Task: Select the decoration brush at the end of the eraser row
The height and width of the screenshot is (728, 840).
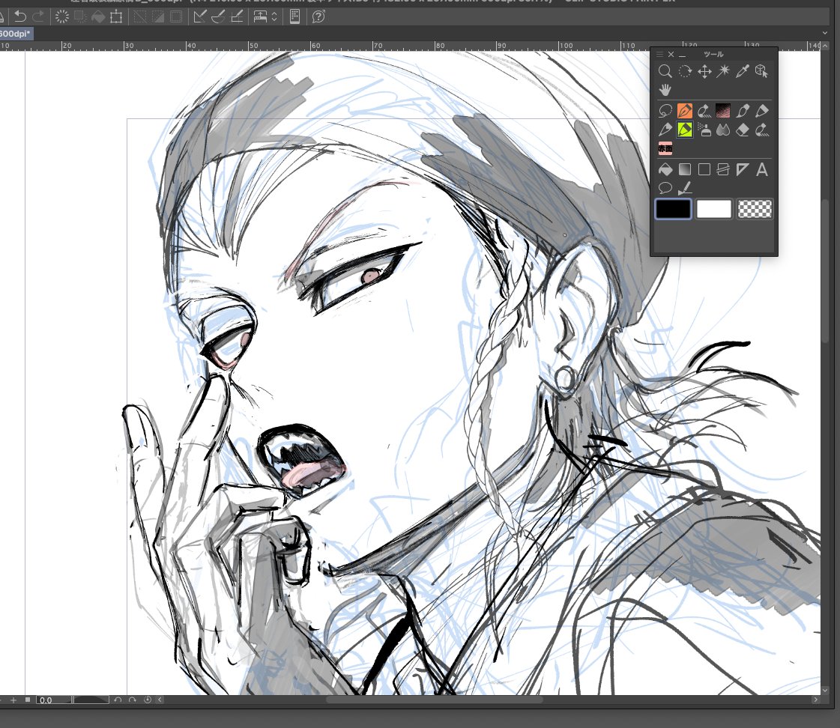Action: pyautogui.click(x=762, y=130)
